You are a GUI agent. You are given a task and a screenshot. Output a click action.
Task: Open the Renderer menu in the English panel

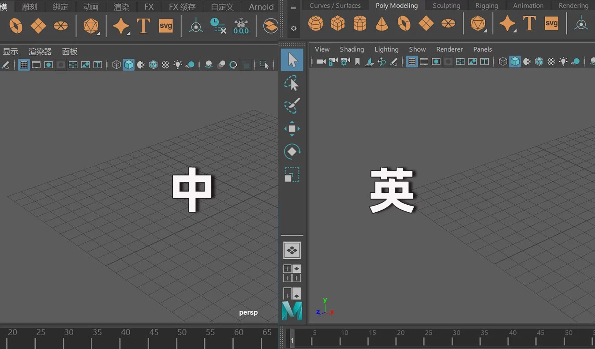(x=449, y=49)
